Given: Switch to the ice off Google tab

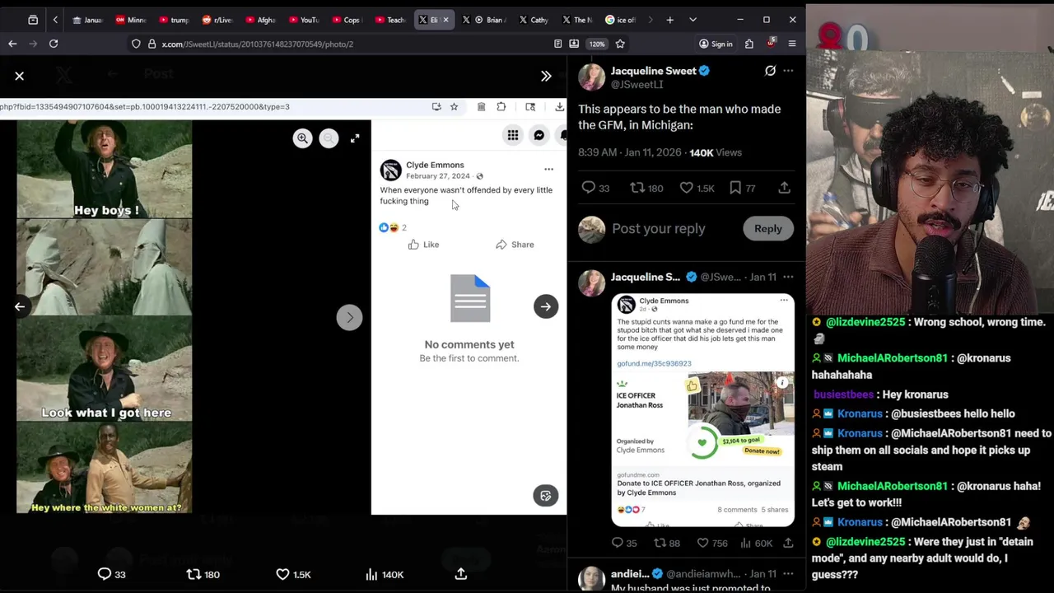Looking at the screenshot, I should pyautogui.click(x=621, y=20).
